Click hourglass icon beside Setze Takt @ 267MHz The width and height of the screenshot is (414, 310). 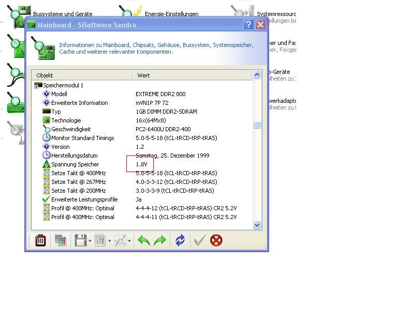point(47,182)
